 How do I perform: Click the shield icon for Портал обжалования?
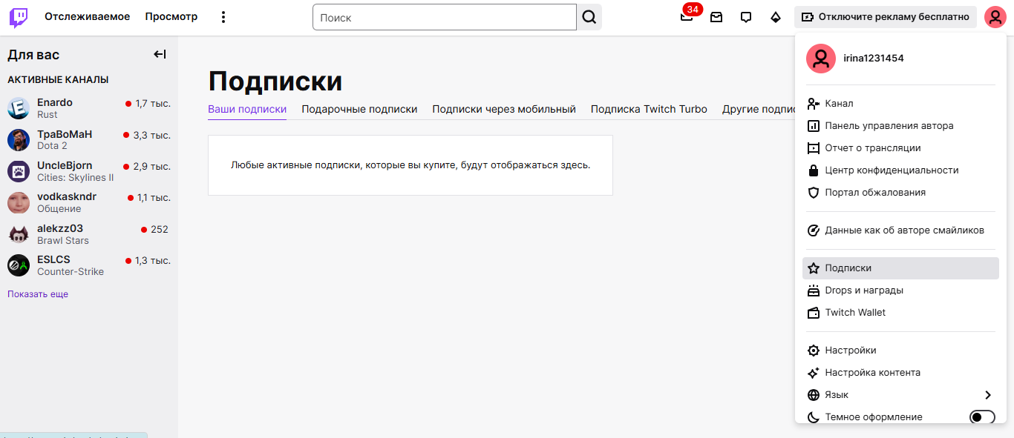point(813,193)
